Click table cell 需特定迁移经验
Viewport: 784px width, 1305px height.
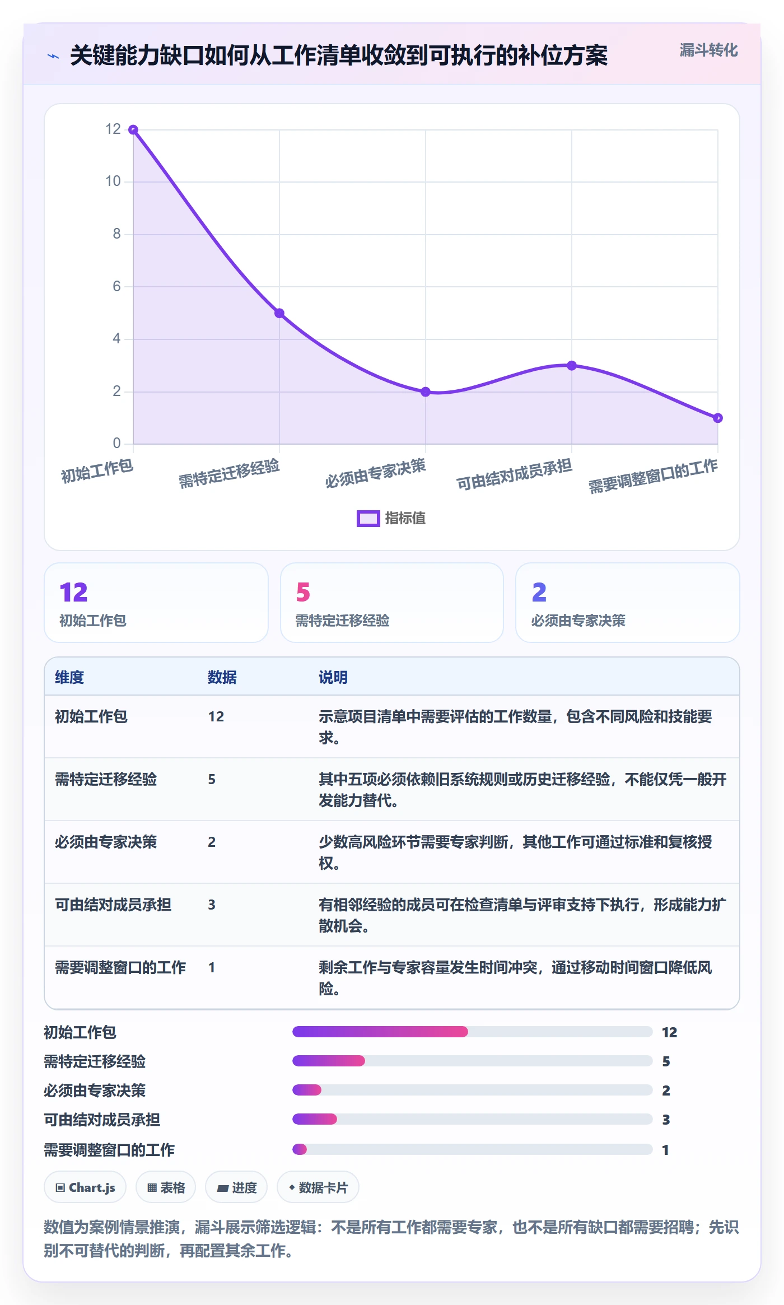pos(106,779)
